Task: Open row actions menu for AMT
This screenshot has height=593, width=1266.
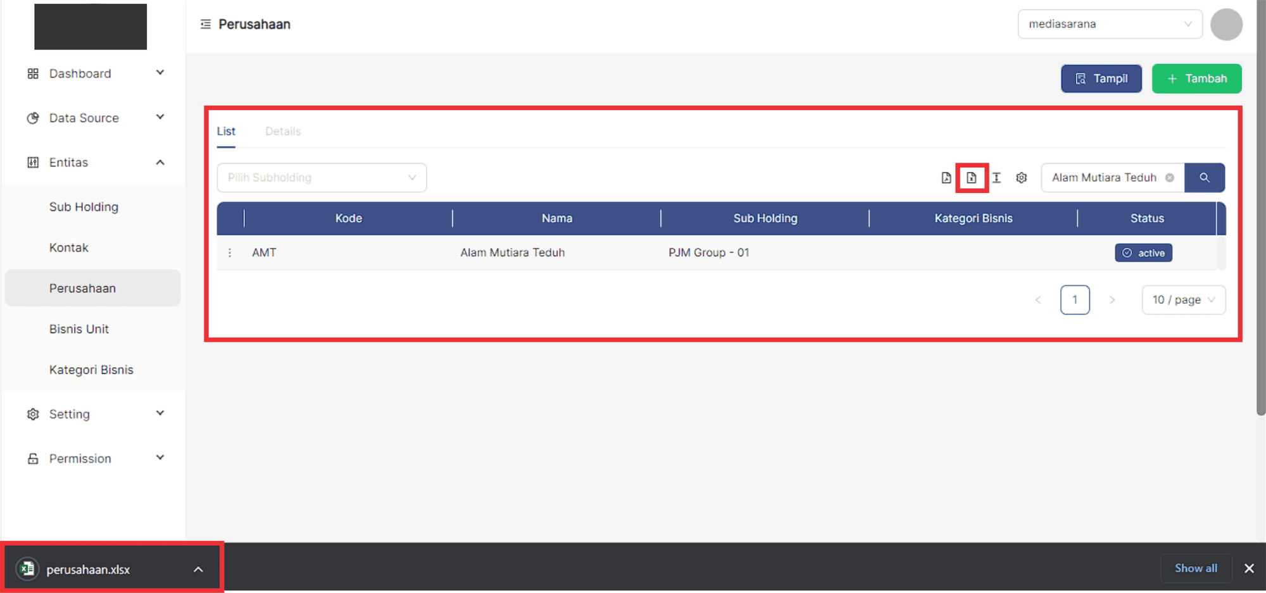Action: [x=230, y=253]
